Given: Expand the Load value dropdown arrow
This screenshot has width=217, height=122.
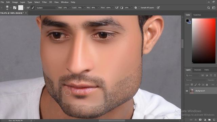Looking at the screenshot, I should coord(84,8).
